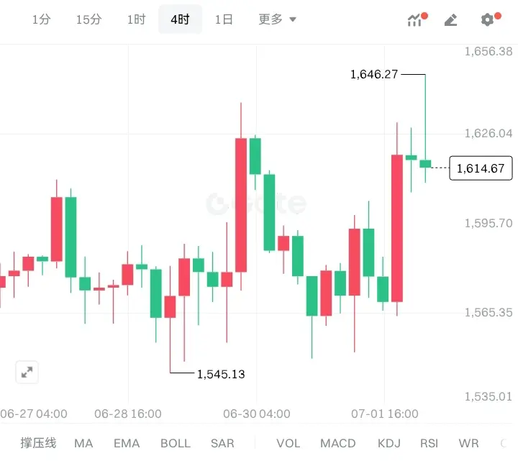Click the 1,646.27 high candle wick

425,117
